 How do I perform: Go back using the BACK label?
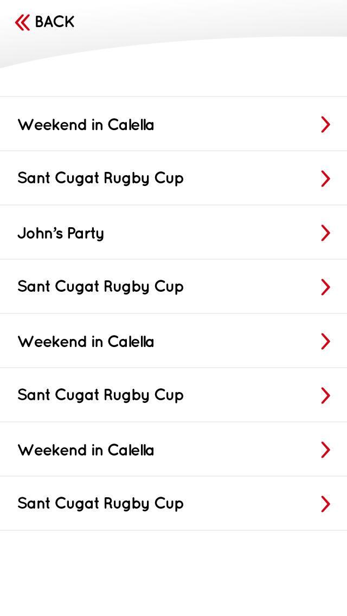(x=55, y=22)
